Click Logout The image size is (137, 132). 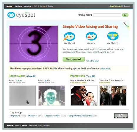click(x=127, y=6)
